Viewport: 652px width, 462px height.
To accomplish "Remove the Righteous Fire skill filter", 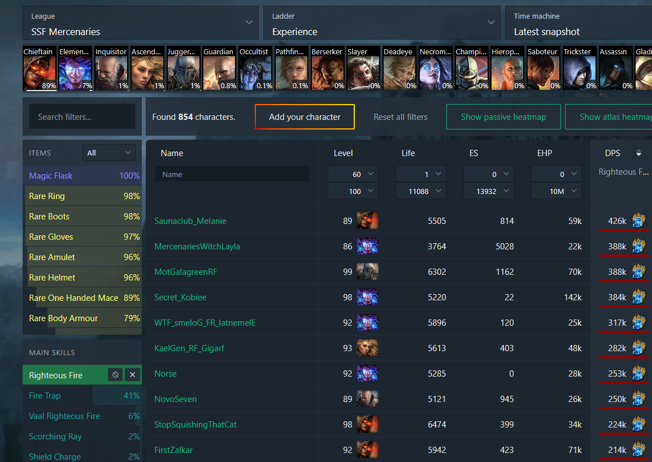I will coord(133,374).
